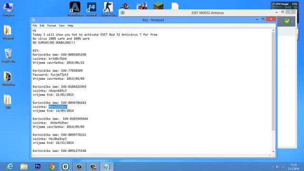Click the green checkmark status in ESET window
The width and height of the screenshot is (304, 171).
click(287, 21)
